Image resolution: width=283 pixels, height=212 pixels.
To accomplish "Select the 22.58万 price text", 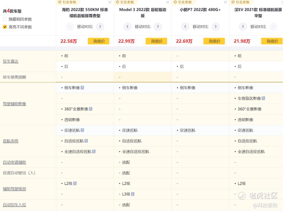I will pyautogui.click(x=69, y=41).
